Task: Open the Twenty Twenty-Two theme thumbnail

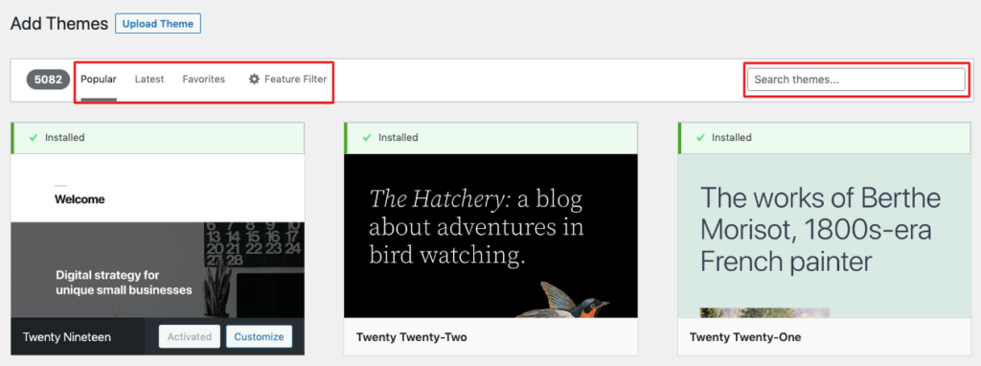Action: click(491, 236)
